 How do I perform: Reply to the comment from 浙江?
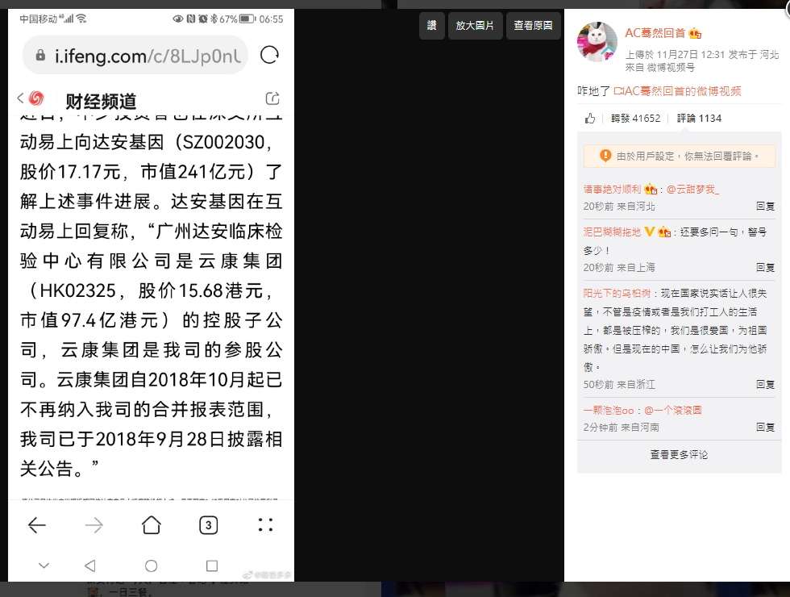click(765, 384)
